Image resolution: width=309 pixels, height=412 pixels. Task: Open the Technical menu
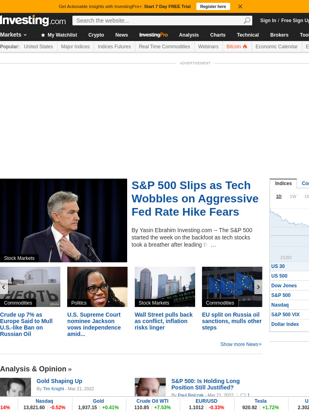pyautogui.click(x=248, y=35)
